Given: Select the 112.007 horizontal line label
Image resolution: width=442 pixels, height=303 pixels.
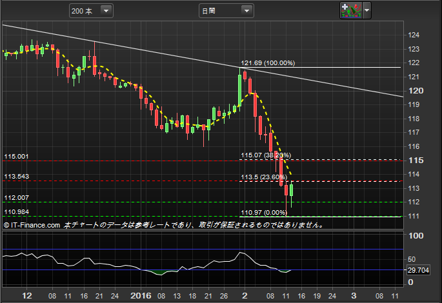Looking at the screenshot, I should (16, 198).
